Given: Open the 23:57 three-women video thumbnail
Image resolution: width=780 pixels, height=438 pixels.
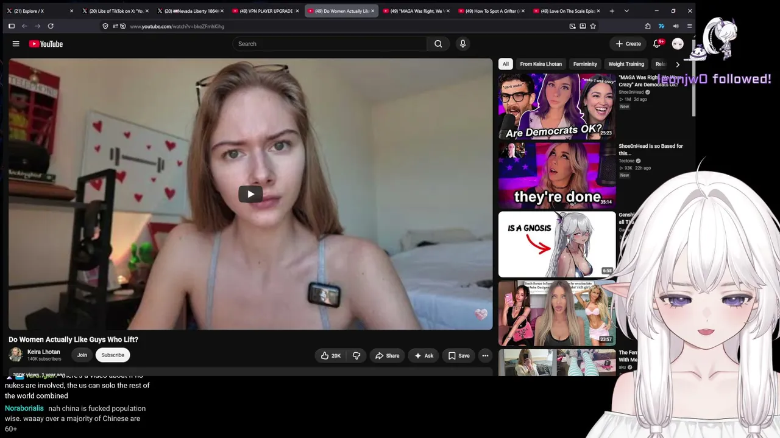Looking at the screenshot, I should point(557,313).
